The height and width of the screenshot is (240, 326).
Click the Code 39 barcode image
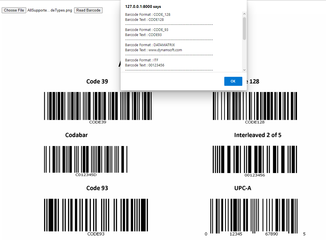(98, 106)
